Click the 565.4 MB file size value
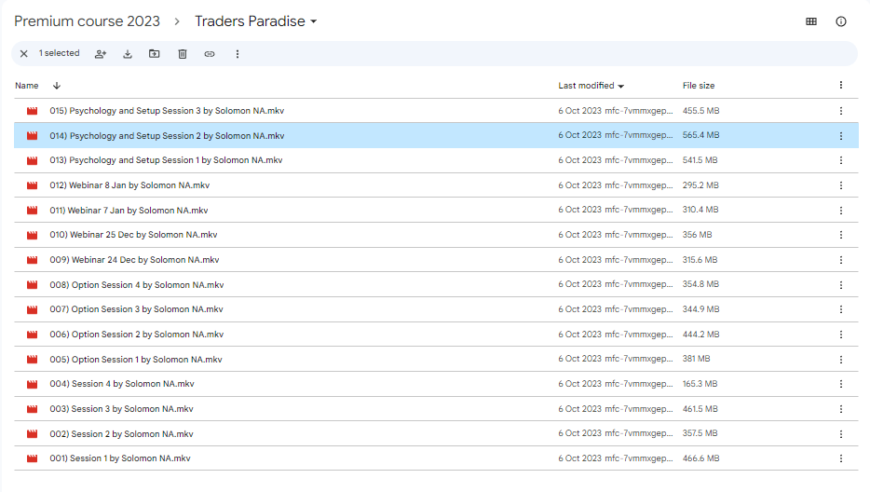The image size is (870, 492). click(x=700, y=135)
